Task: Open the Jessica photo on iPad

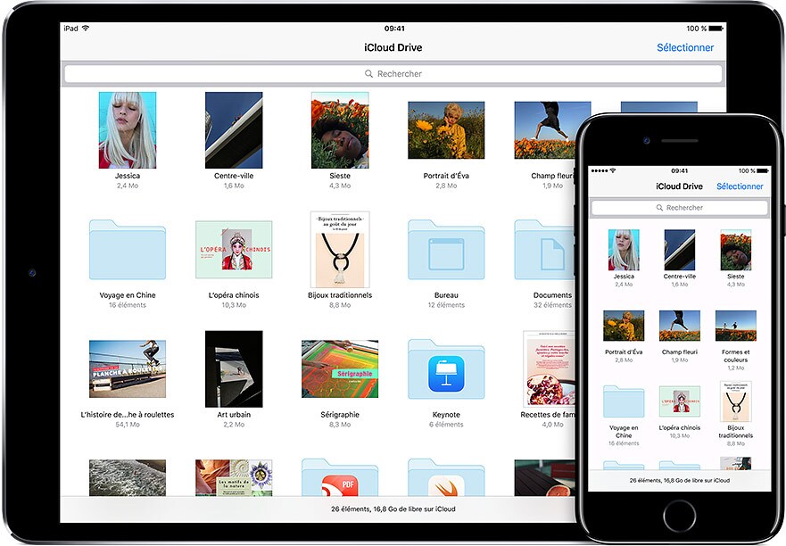Action: tap(128, 130)
